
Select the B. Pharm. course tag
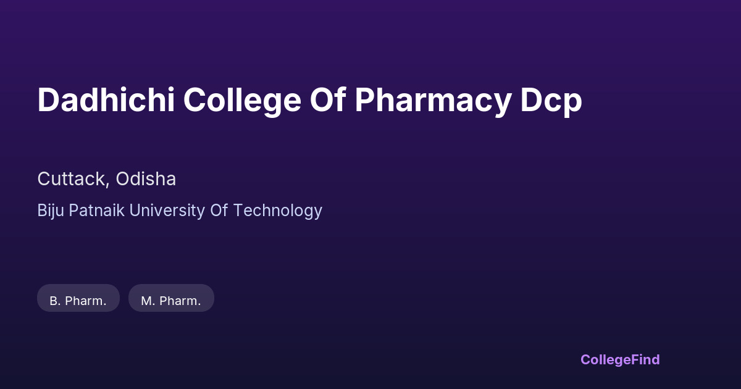(78, 298)
